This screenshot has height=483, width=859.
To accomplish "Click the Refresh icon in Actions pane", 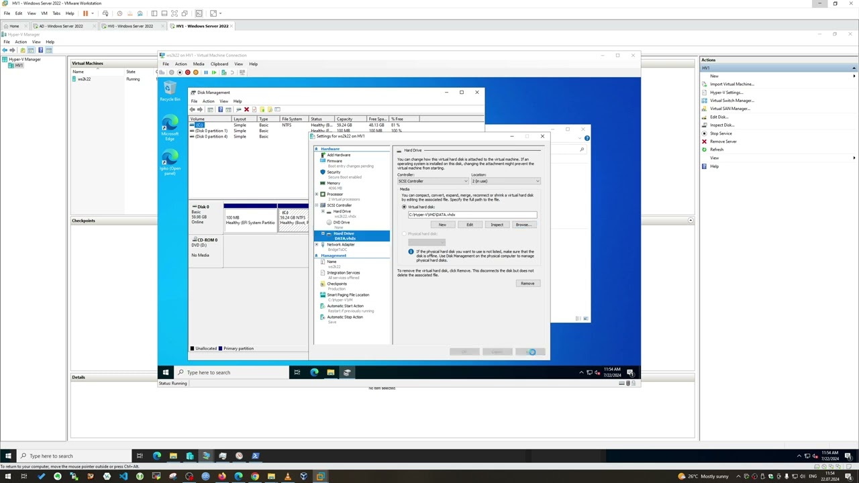I will click(705, 150).
